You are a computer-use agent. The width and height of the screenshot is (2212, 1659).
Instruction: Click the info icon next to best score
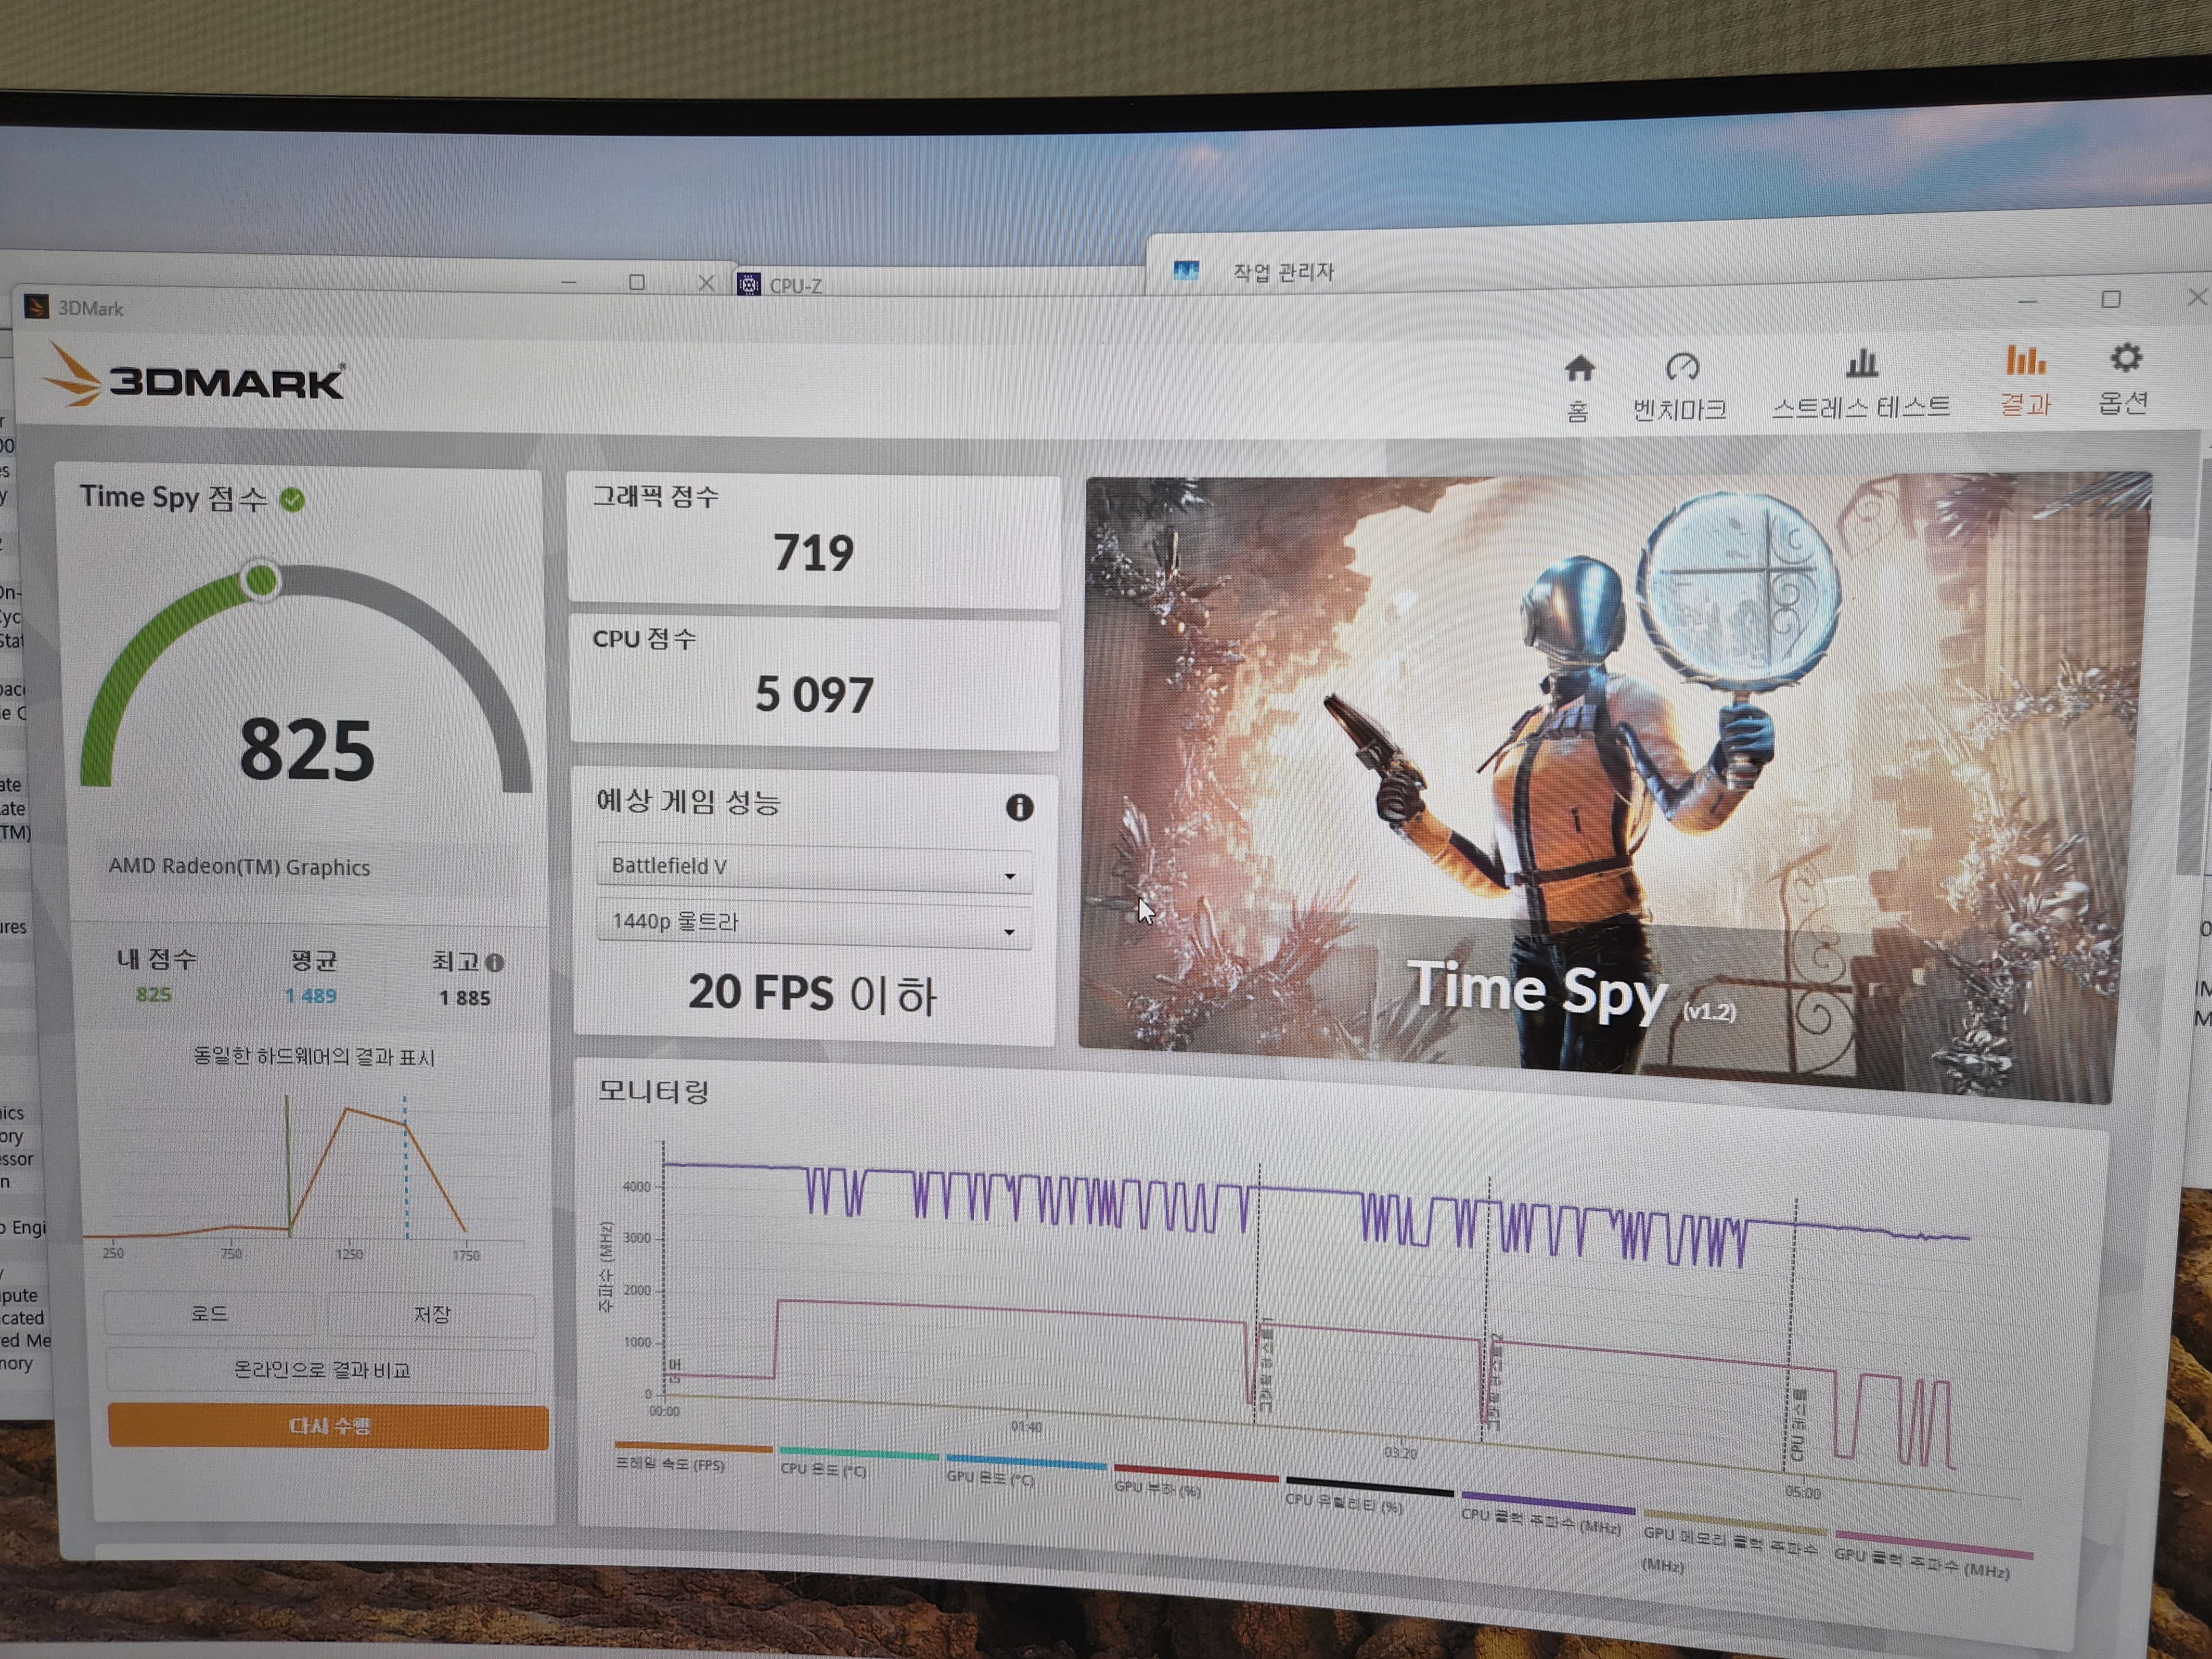click(x=495, y=963)
